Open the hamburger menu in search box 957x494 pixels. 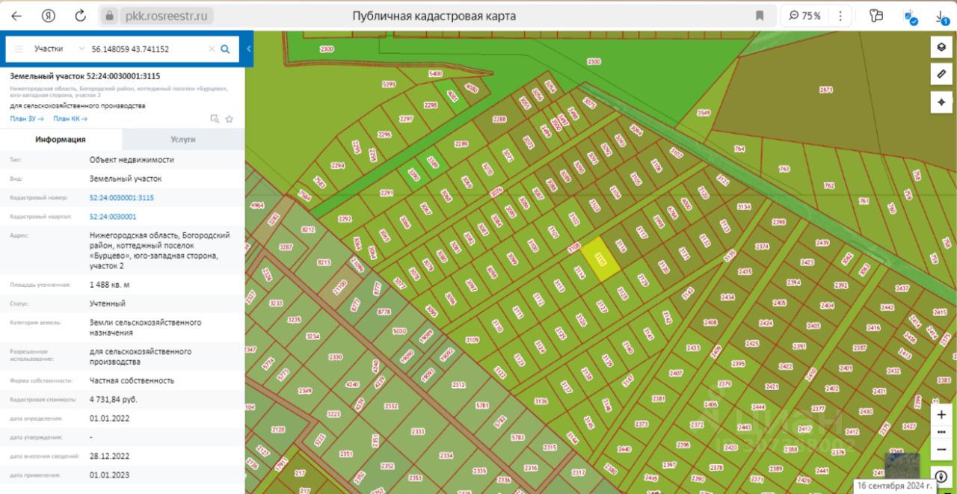(x=19, y=49)
